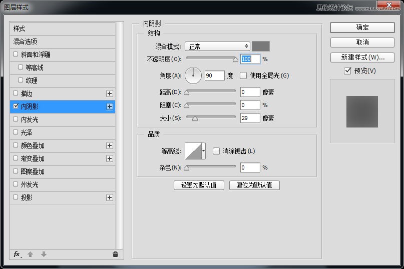This screenshot has width=404, height=269.
Task: Delete effect with the trash can icon
Action: point(115,254)
